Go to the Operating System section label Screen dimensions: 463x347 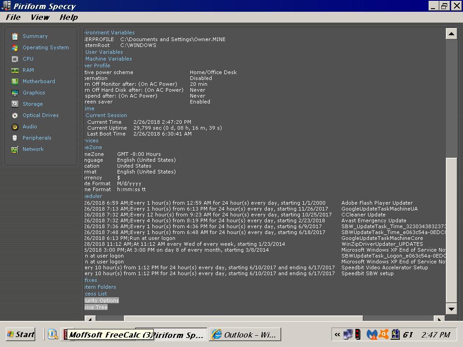tap(46, 47)
